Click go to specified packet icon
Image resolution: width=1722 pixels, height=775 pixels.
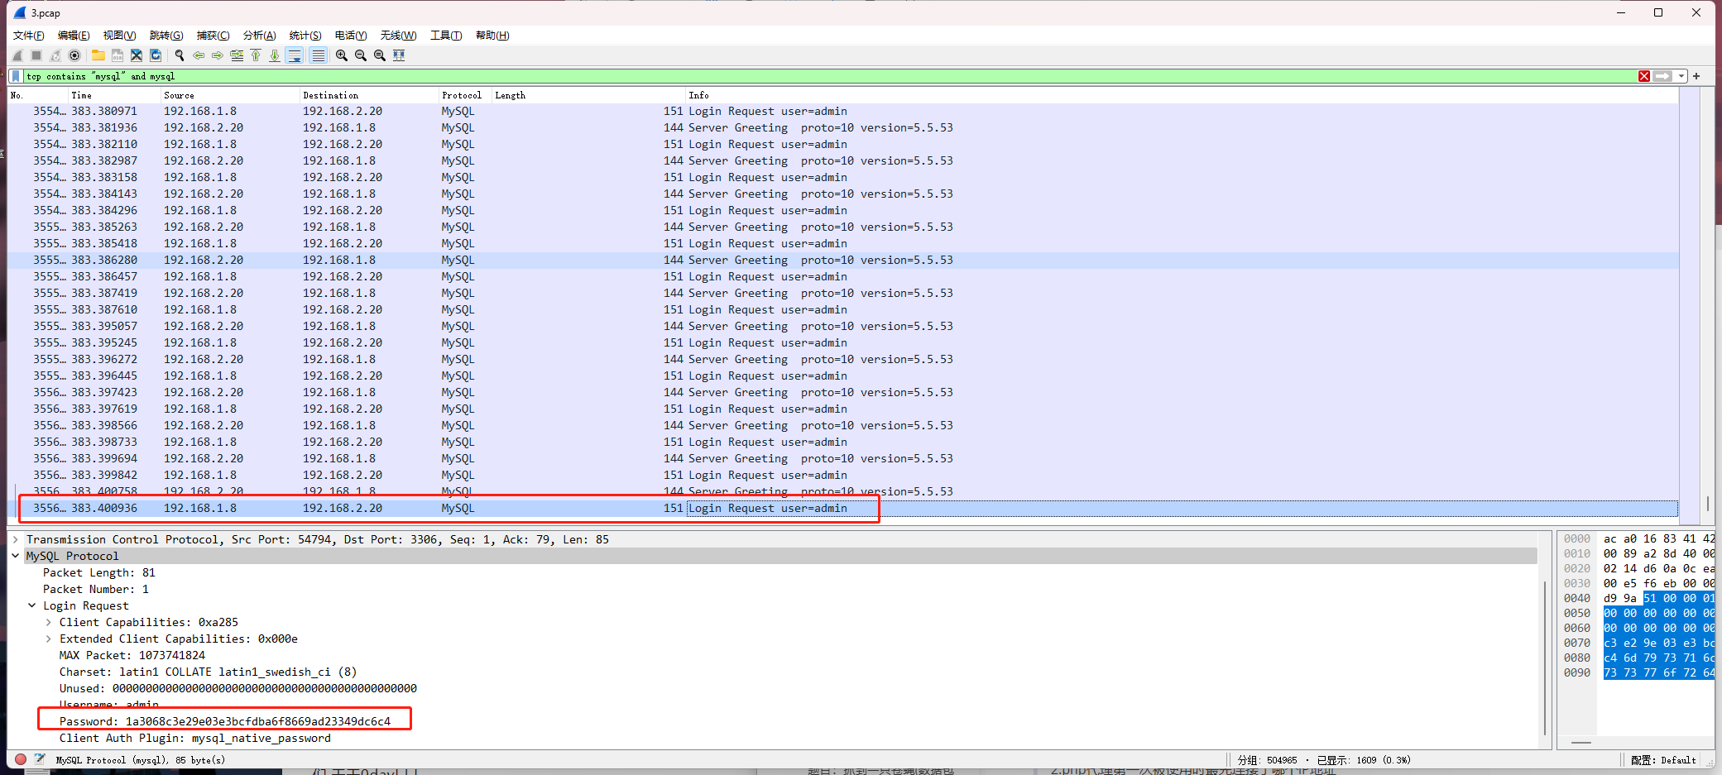[x=237, y=55]
